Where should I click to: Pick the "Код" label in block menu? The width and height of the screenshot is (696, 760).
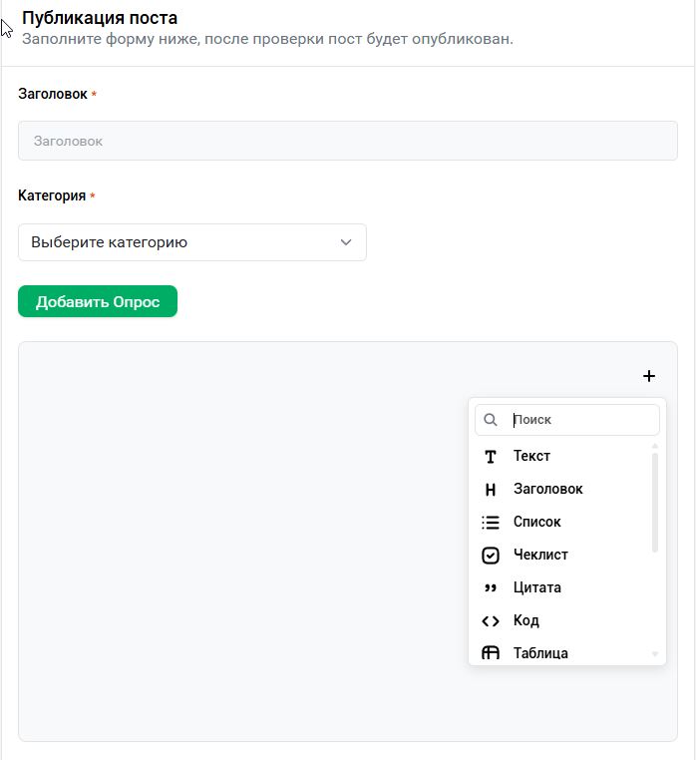click(x=526, y=620)
